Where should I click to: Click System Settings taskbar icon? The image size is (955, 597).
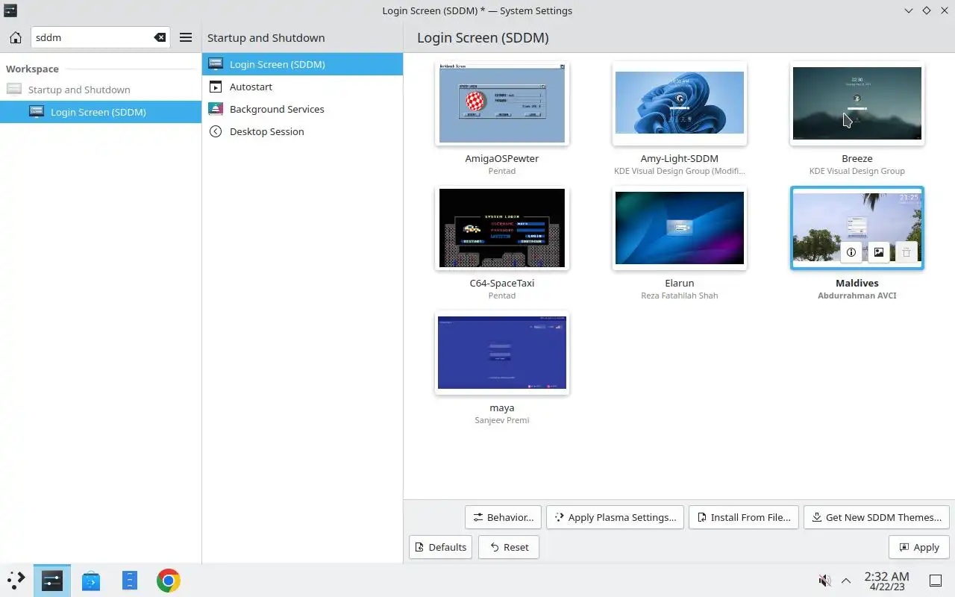[52, 581]
